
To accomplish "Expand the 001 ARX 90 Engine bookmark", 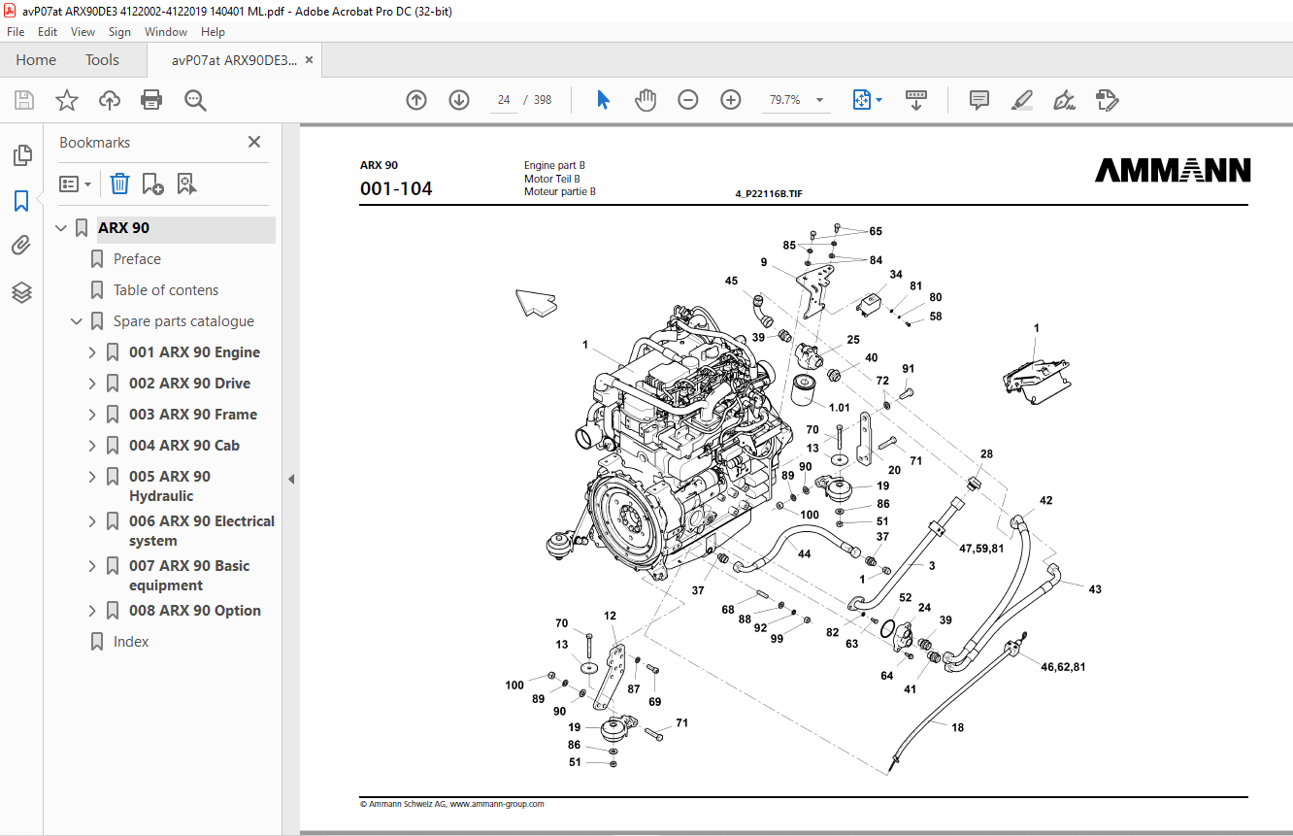I will tap(92, 352).
